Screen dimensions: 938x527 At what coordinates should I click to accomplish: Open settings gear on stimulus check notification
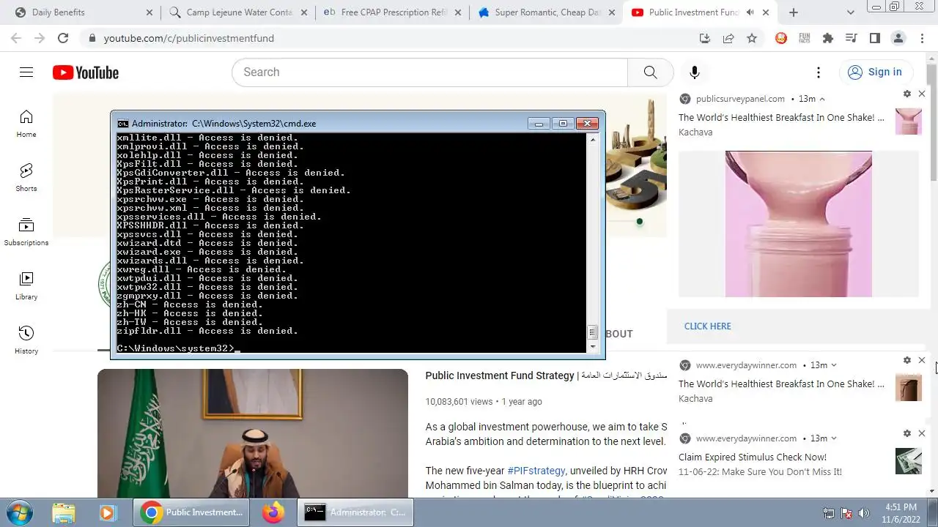pyautogui.click(x=907, y=433)
